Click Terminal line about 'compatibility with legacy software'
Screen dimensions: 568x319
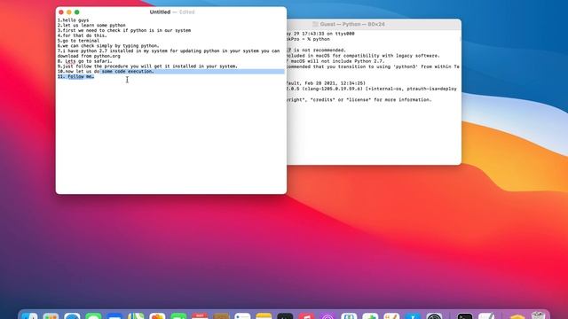(x=363, y=56)
